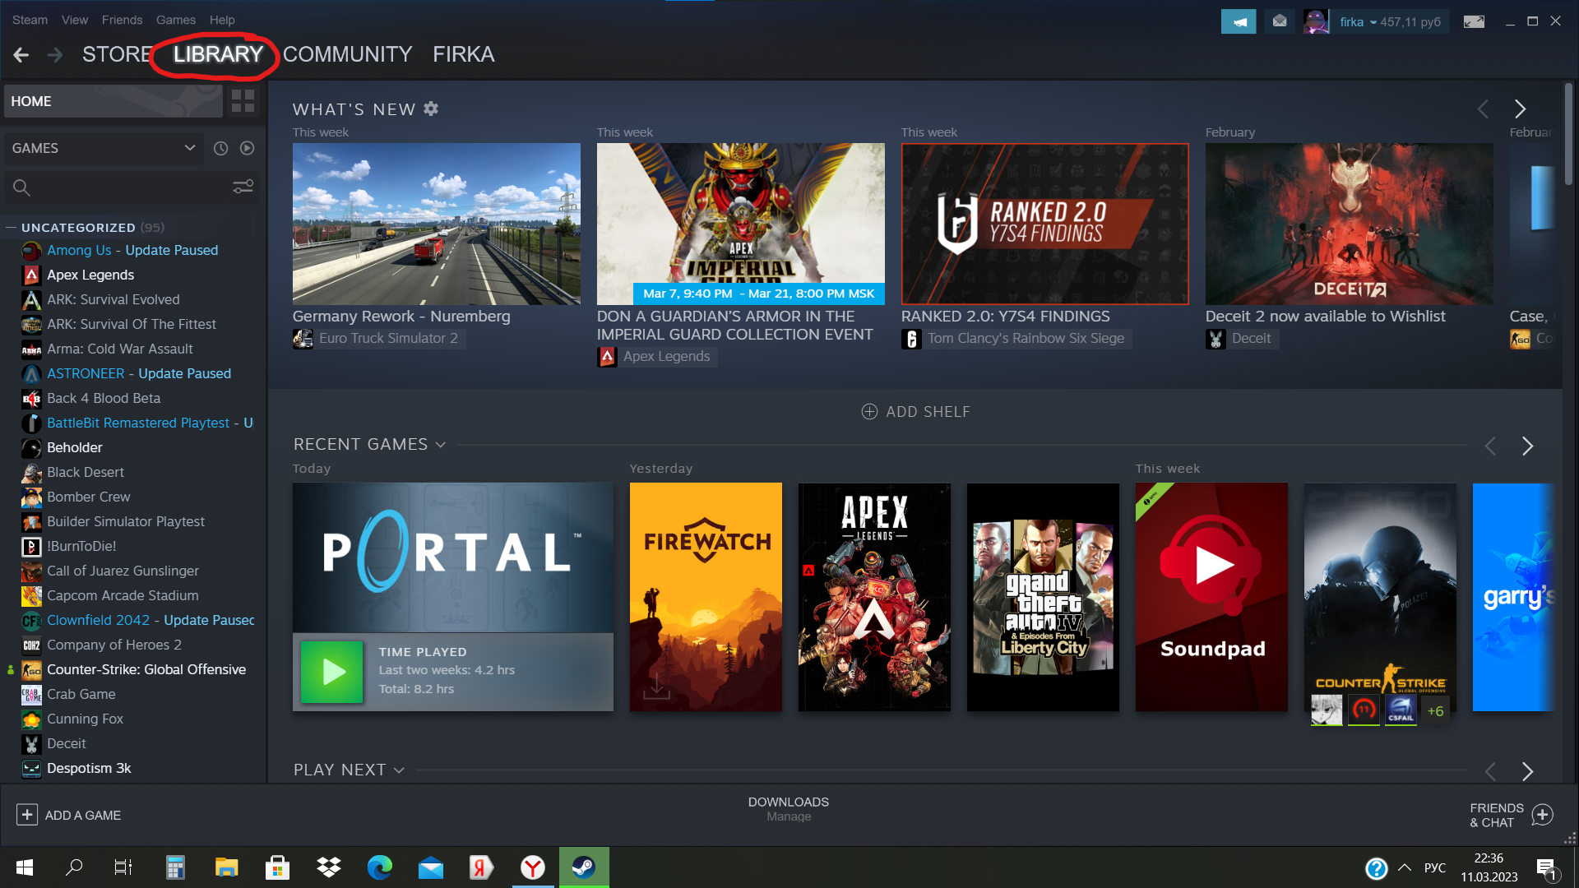Click the green Portal play button
Screen dimensions: 1579x888
[x=331, y=672]
